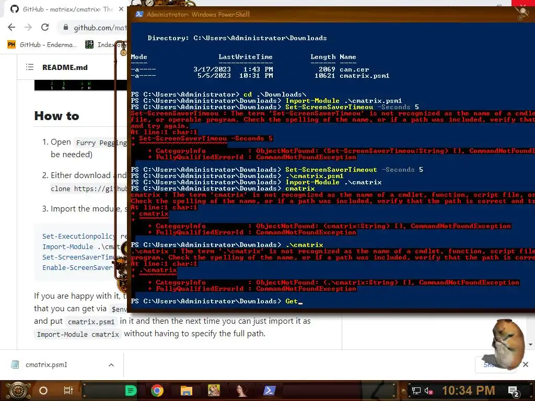This screenshot has height=401, width=535.
Task: Close the GitHub cmatrix browser tab
Action: click(121, 9)
